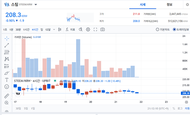This screenshot has width=190, height=115.
Task: Open chart settings gear in toolbar
Action: [x=88, y=29]
